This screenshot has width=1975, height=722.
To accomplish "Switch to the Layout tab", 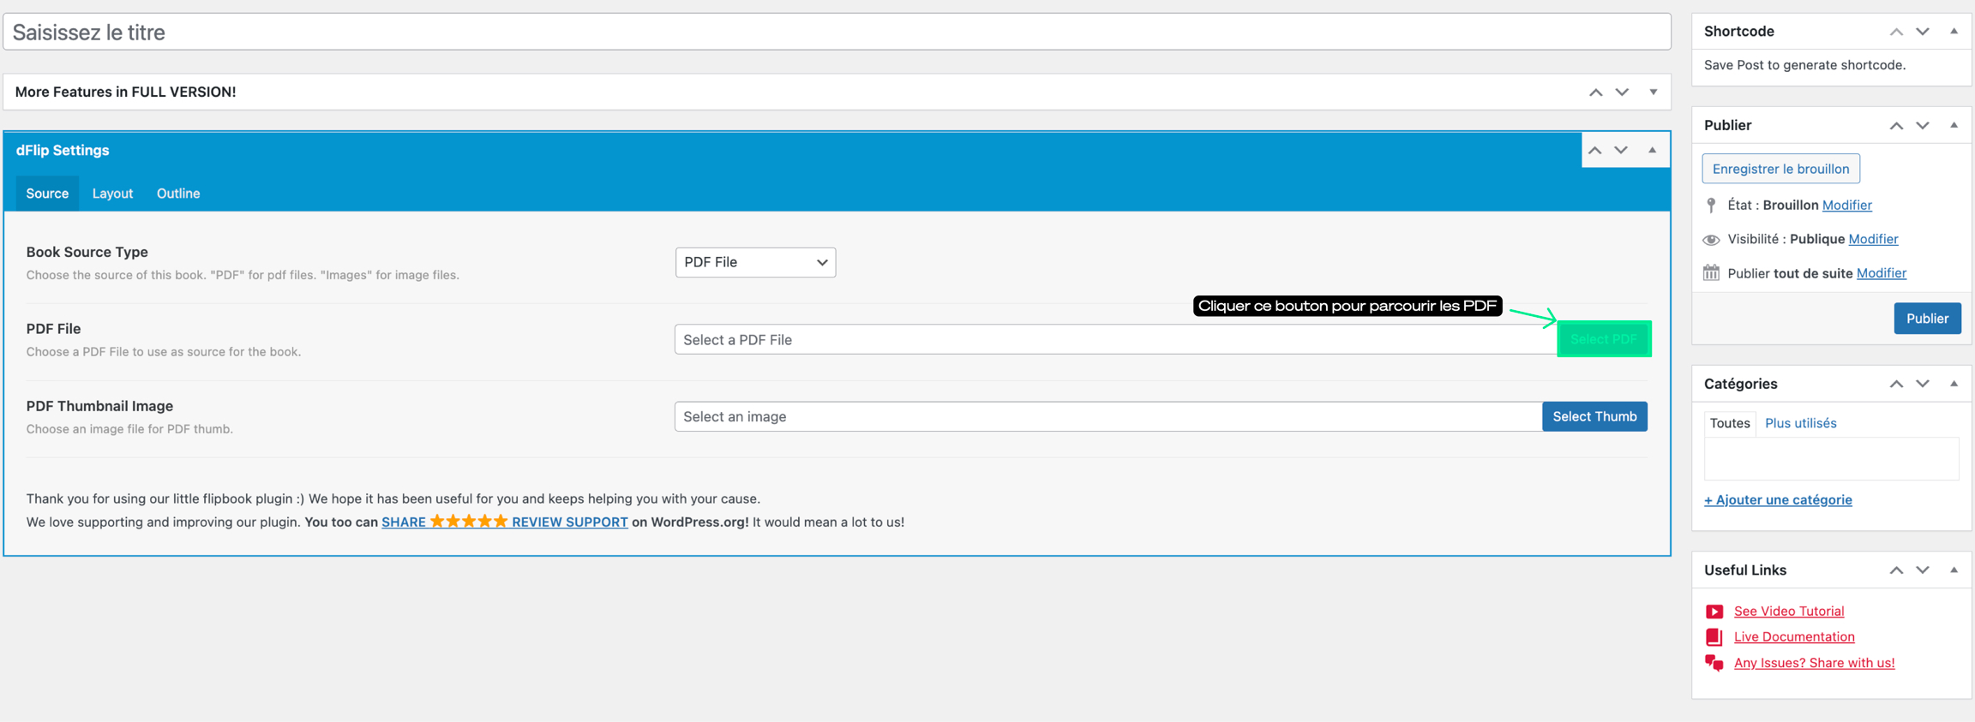I will click(x=112, y=194).
